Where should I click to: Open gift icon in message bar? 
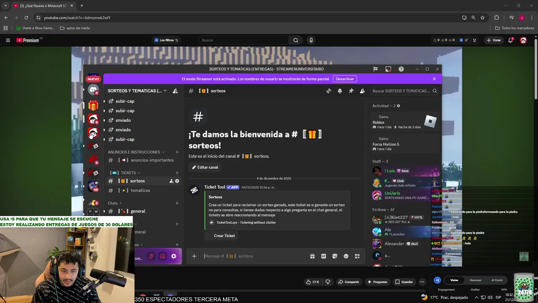(312, 256)
